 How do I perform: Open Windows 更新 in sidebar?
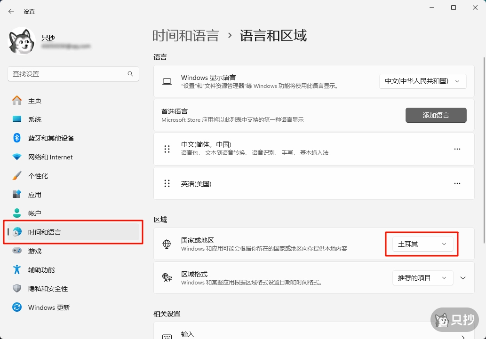49,307
